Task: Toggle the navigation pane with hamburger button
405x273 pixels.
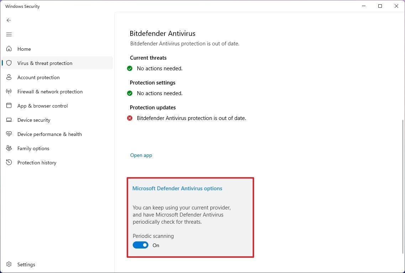Action: click(x=9, y=34)
